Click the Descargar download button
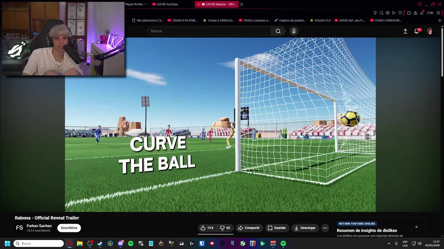Screen dimensions: 444x249 click(x=305, y=228)
